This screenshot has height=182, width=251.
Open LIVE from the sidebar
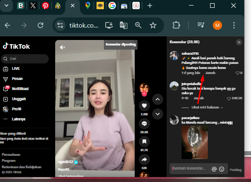point(11,68)
